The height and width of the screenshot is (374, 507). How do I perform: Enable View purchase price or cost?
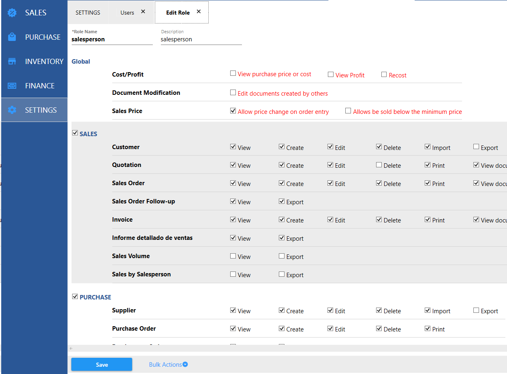pyautogui.click(x=233, y=73)
